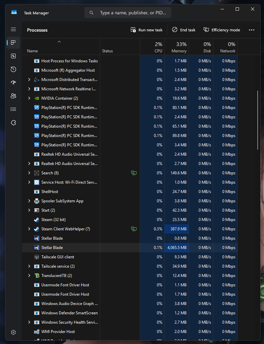Click the Processes page heading

click(37, 30)
